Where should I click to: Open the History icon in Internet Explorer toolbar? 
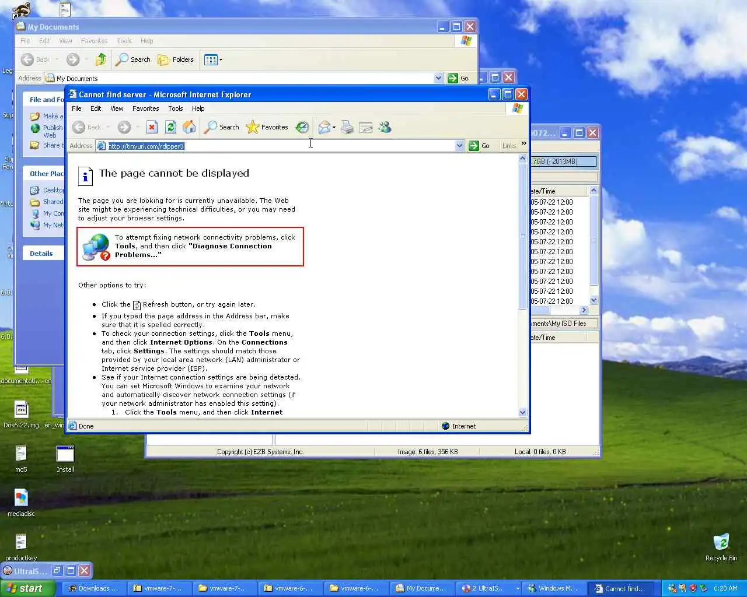(302, 127)
